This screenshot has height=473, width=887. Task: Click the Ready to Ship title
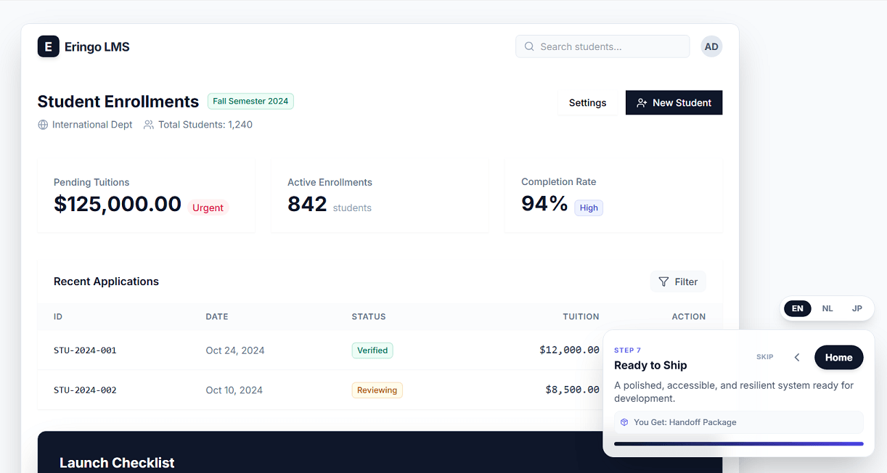pyautogui.click(x=650, y=366)
